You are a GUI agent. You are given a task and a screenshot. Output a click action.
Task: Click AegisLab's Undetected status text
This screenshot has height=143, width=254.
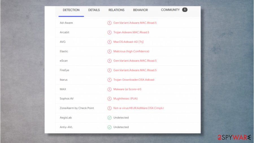point(121,118)
